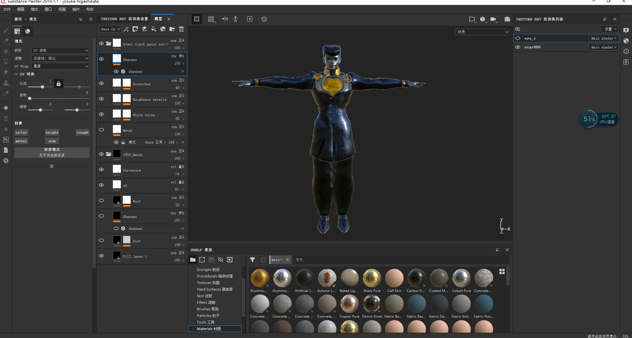Toggle visibility of the eye_r texture set

click(518, 38)
